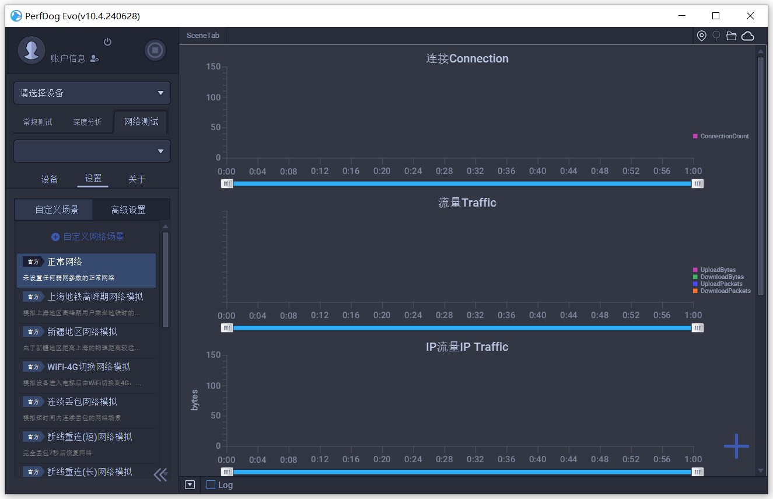Select WiFi-4G切换网络模拟 scenario
The height and width of the screenshot is (499, 773).
tap(86, 375)
